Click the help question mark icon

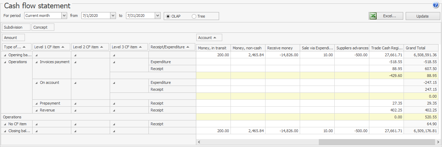[x=435, y=5]
